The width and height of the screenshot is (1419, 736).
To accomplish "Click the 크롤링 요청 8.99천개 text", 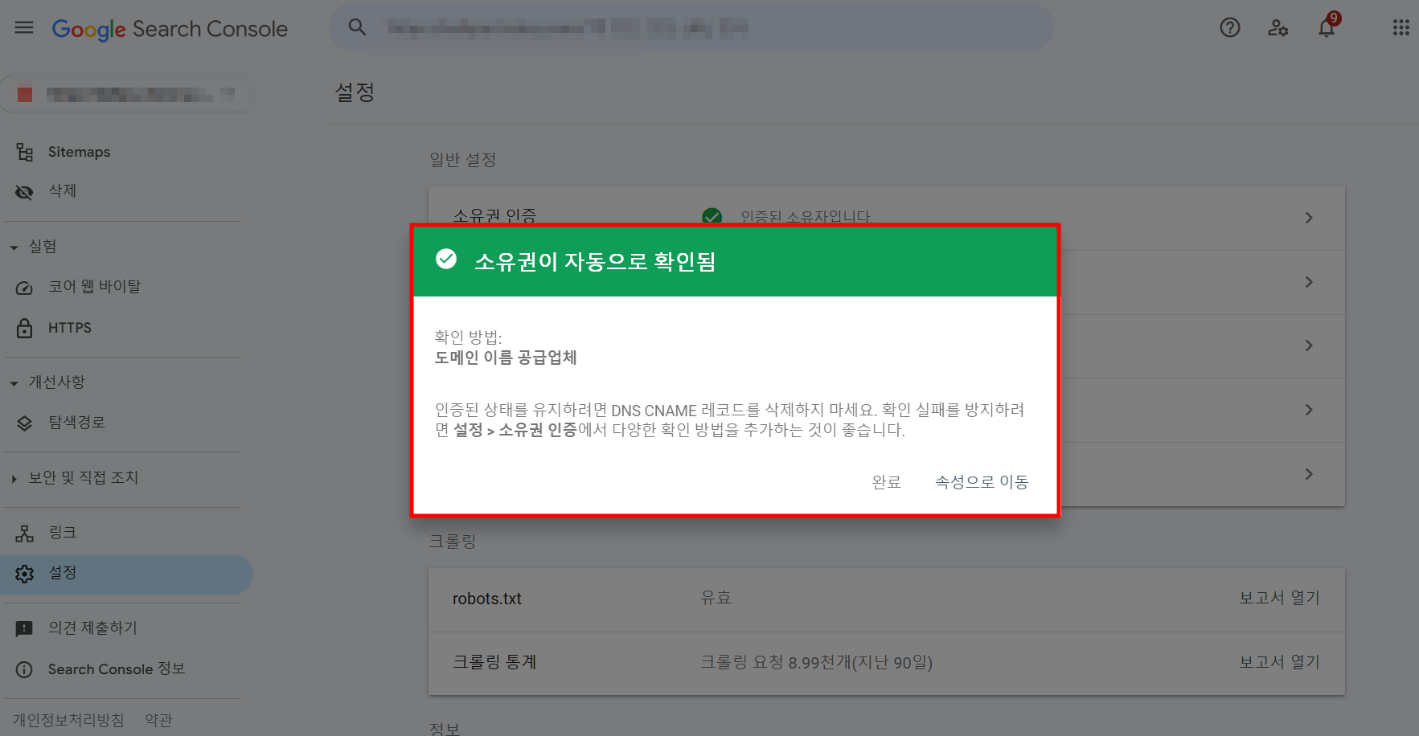I will pyautogui.click(x=816, y=662).
